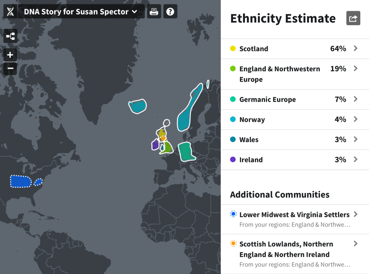Click the share Ethnicity Estimate icon
Viewport: 369px width, 274px height.
point(353,18)
